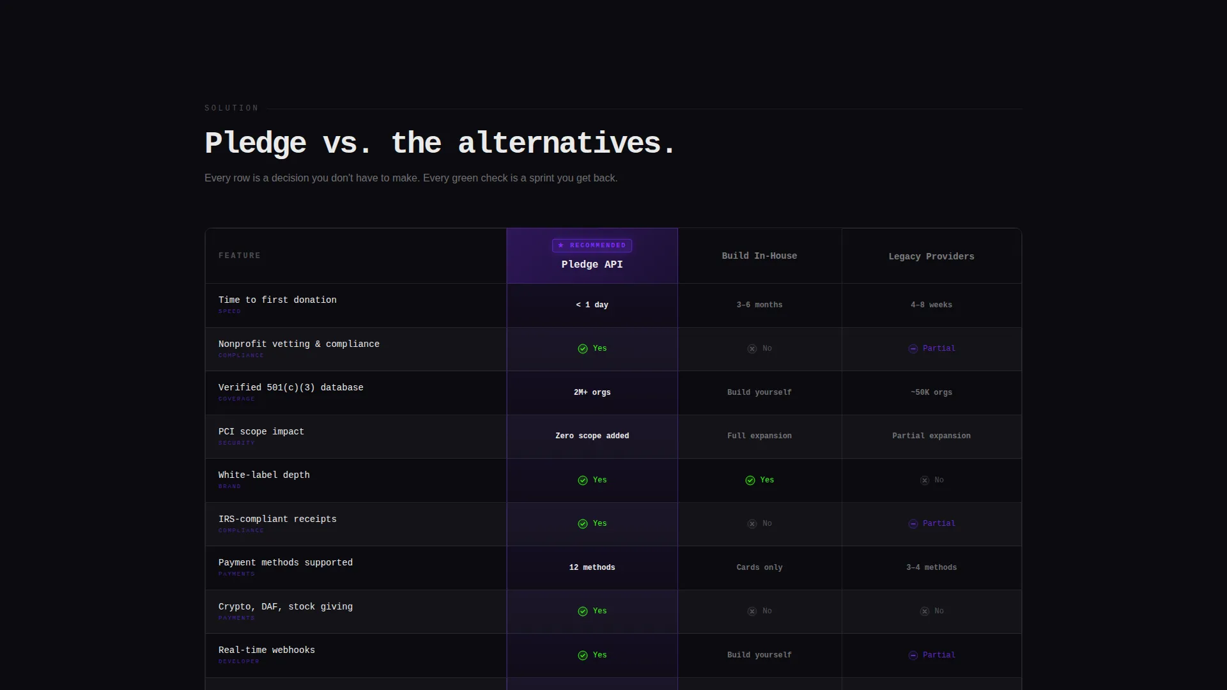This screenshot has height=690, width=1227.
Task: Click purple Partial icon in Nonprofit vetting row
Action: pos(913,349)
